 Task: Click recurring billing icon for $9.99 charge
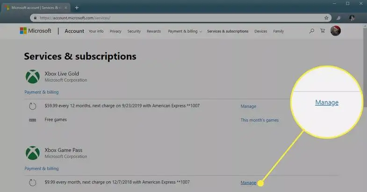(33, 182)
